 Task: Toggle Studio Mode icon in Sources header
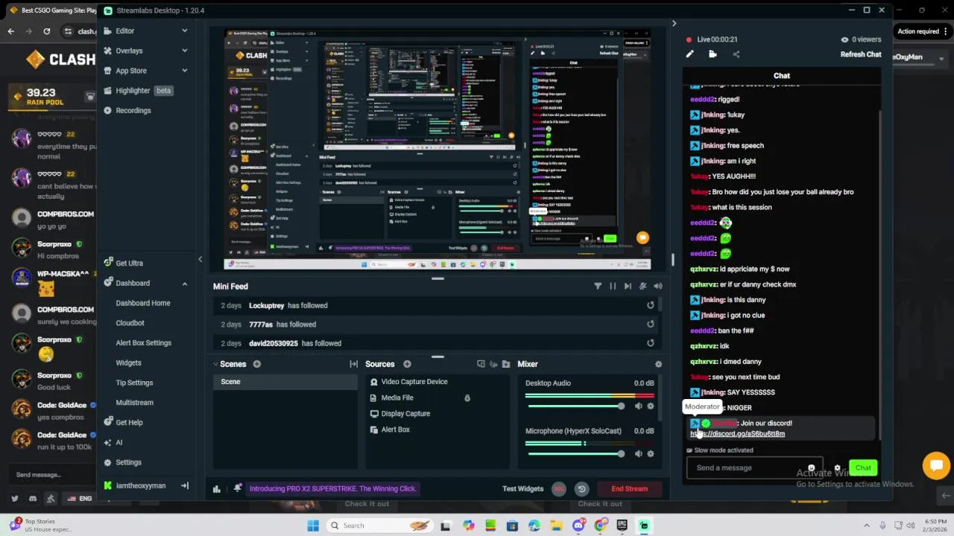[x=481, y=364]
